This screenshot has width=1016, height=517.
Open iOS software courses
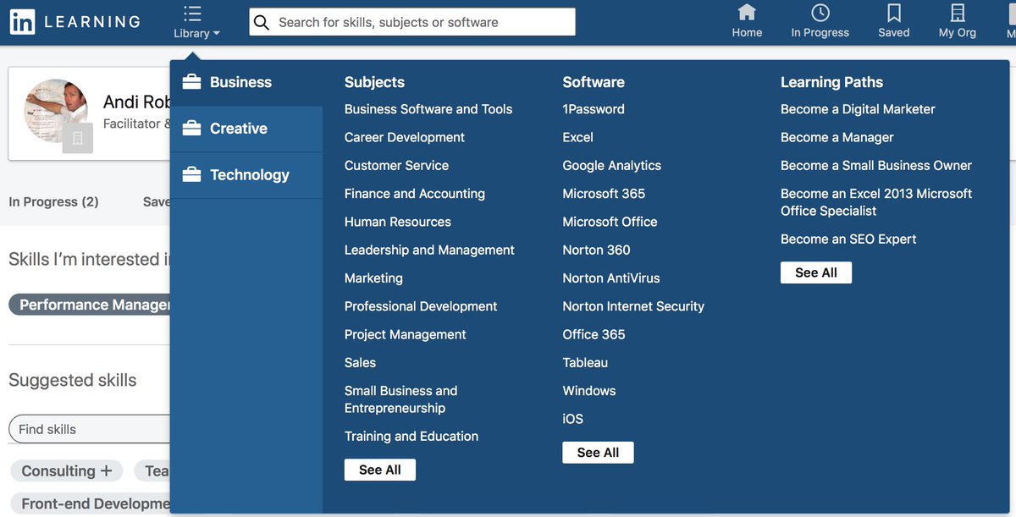573,419
